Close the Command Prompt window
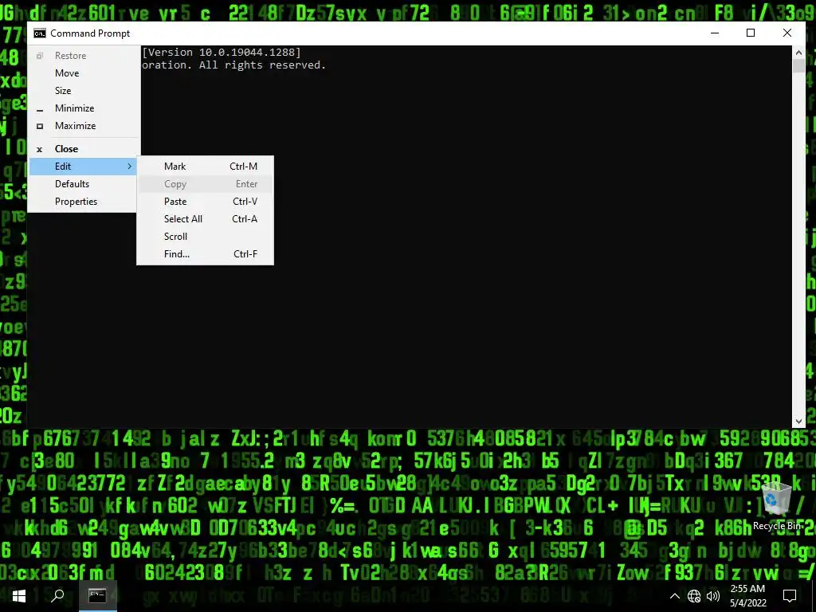This screenshot has width=816, height=612. click(787, 33)
